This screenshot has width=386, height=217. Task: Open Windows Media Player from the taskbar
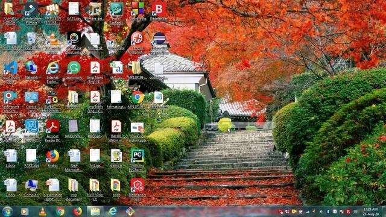(x=24, y=212)
